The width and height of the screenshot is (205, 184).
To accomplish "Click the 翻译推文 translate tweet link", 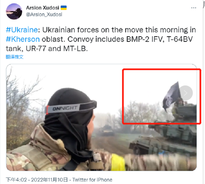I will point(15,57).
